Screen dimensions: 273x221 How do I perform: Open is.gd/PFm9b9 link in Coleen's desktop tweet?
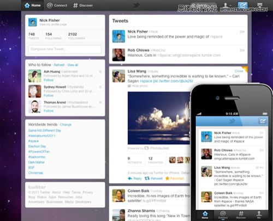(154, 201)
